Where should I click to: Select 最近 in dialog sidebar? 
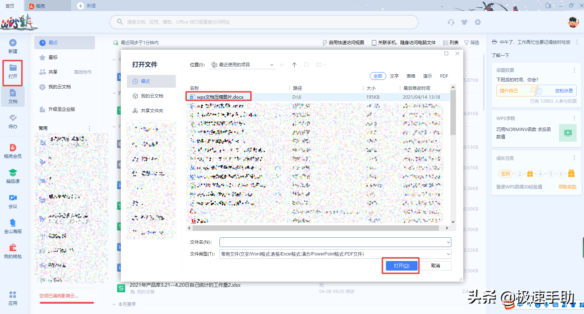click(x=151, y=81)
